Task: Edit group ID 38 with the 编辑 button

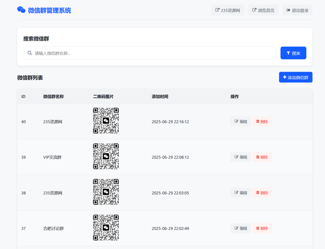Action: click(240, 192)
